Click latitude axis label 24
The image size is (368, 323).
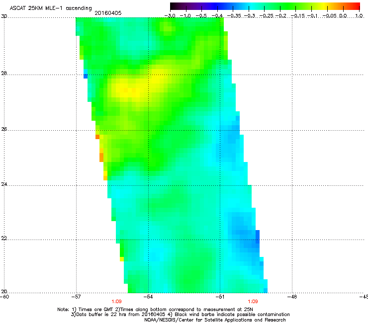click(x=4, y=184)
